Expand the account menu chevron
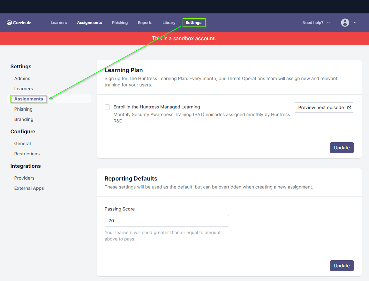Screen dimensions: 369x281 pyautogui.click(x=355, y=23)
